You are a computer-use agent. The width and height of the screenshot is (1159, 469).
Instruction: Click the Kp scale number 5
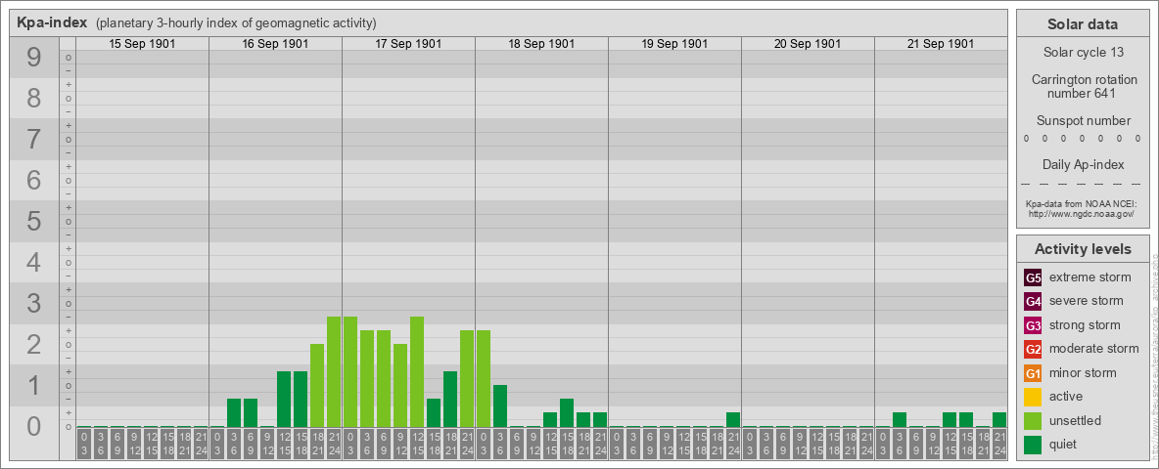tap(34, 221)
